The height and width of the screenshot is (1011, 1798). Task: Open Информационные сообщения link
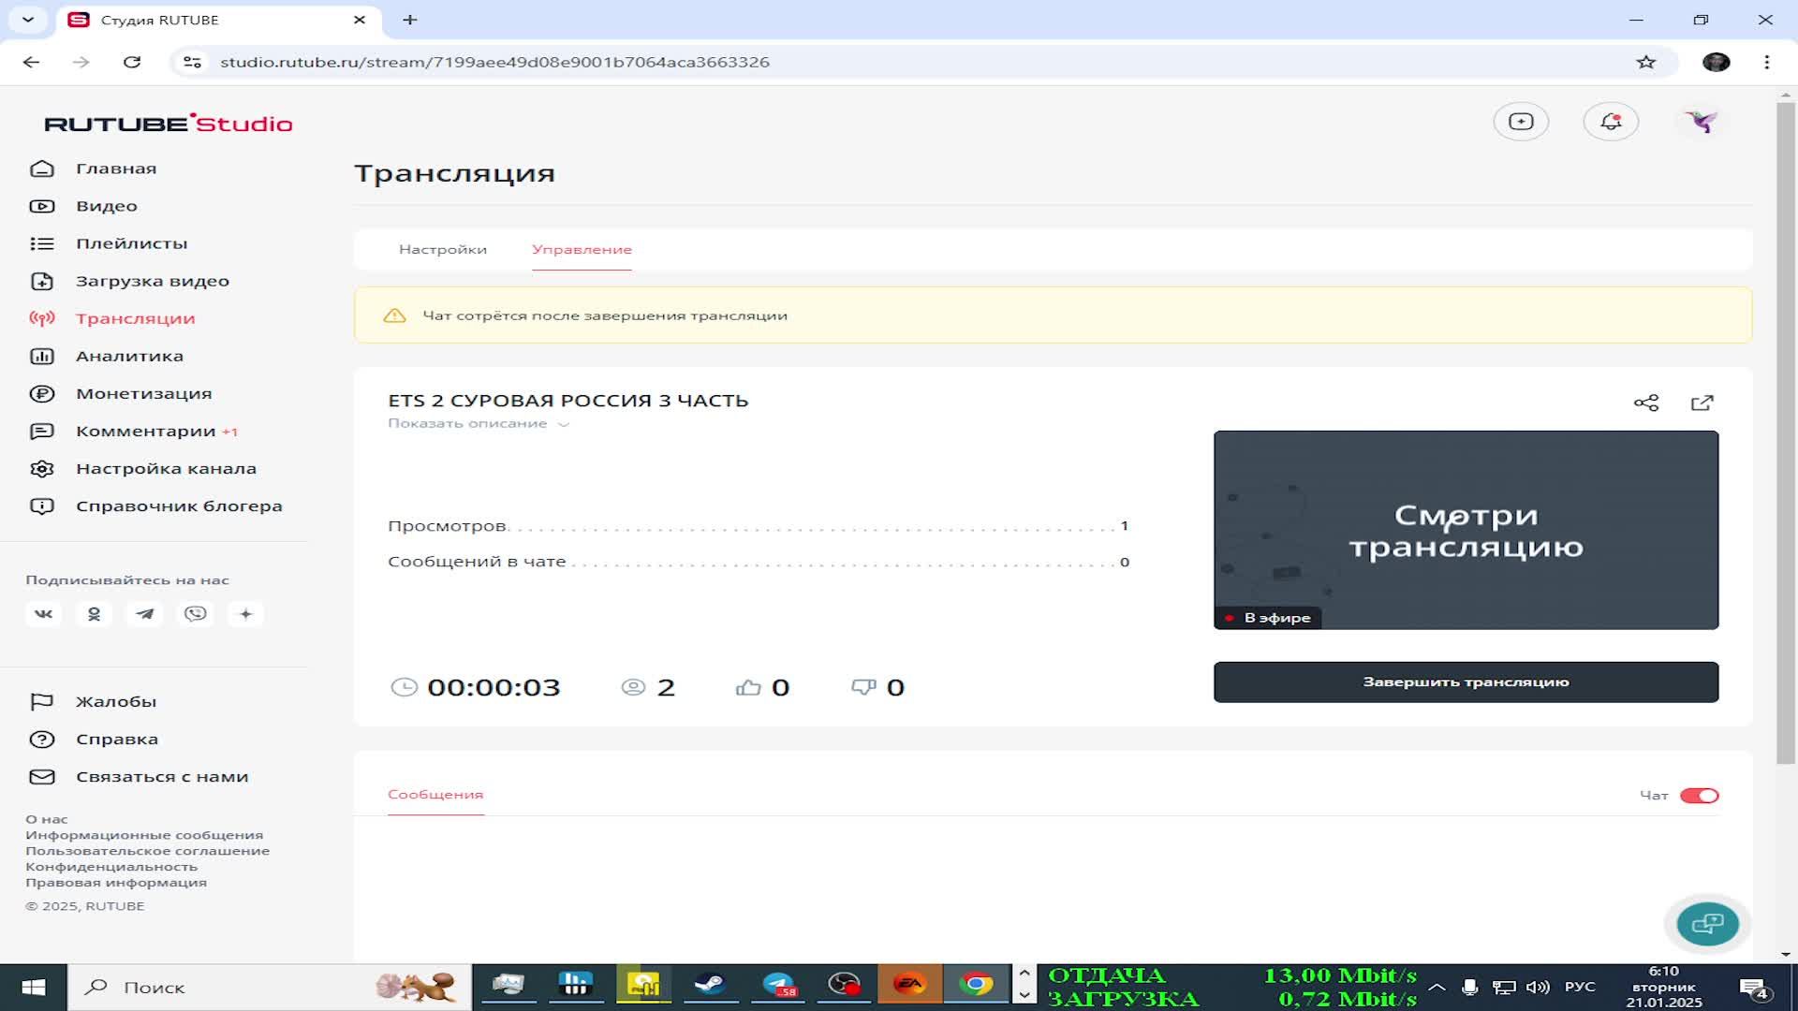tap(144, 835)
